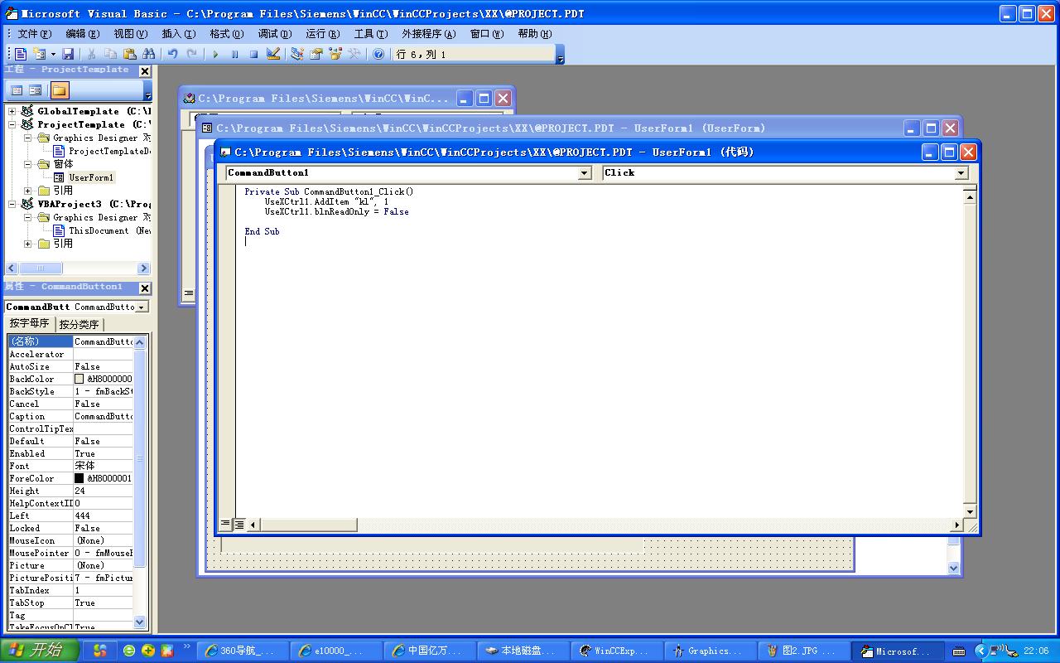1060x663 pixels.
Task: Click the View Code icon in project panel
Action: click(x=17, y=90)
